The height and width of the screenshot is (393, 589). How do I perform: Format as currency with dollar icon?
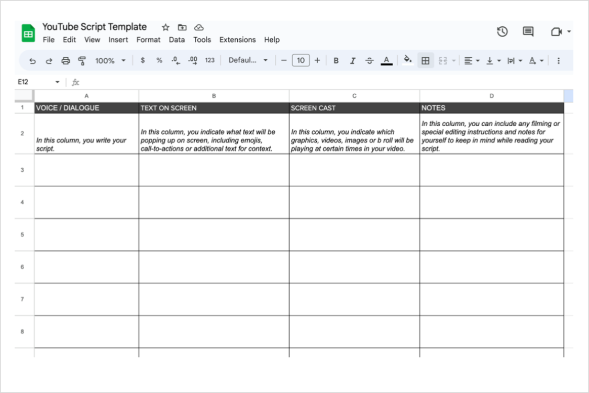pyautogui.click(x=143, y=60)
